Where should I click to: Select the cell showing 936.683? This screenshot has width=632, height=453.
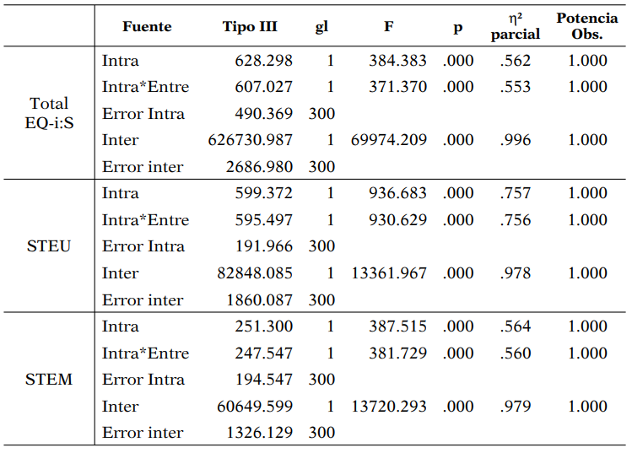point(397,193)
